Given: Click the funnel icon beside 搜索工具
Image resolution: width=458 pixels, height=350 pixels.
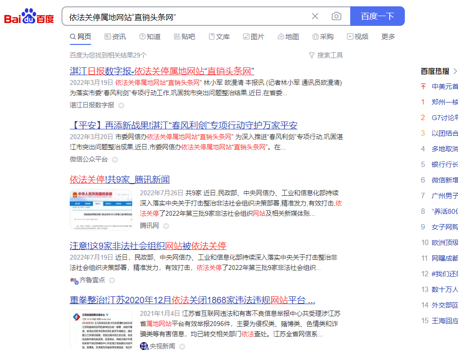Looking at the screenshot, I should coord(312,55).
